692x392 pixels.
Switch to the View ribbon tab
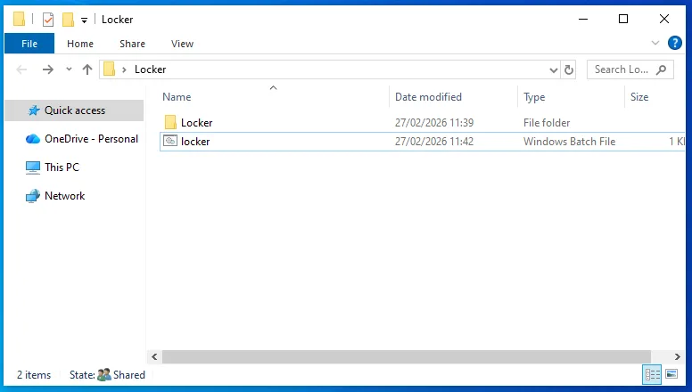182,44
